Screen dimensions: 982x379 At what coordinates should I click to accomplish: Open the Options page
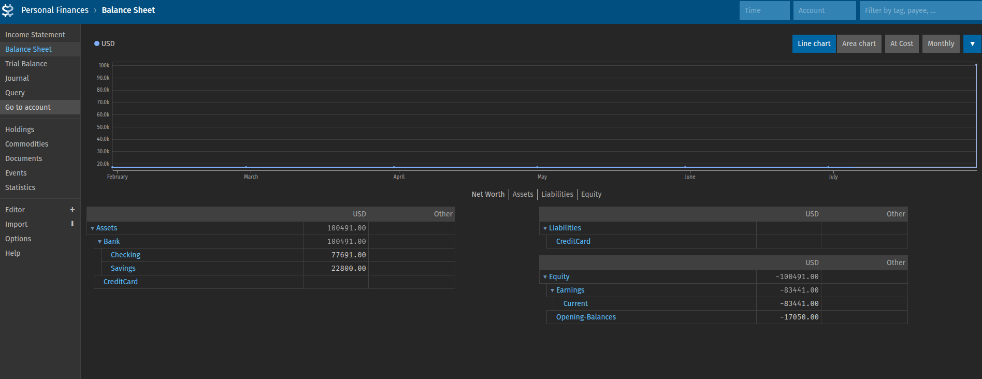[x=40, y=239]
